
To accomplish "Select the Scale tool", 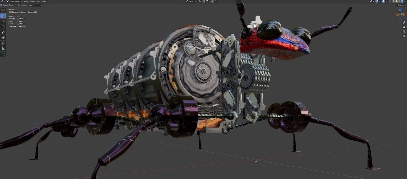I will tap(3, 32).
